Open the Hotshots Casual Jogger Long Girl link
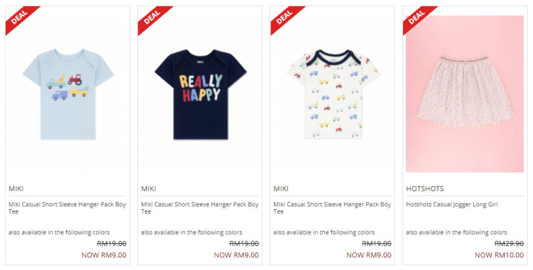Image resolution: width=533 pixels, height=270 pixels. (x=452, y=204)
